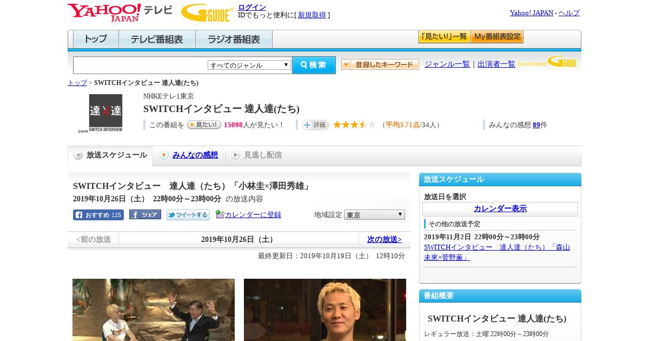Viewport: 649px width, 341px height.
Task: Click the 評価 rating button
Action: [x=316, y=125]
